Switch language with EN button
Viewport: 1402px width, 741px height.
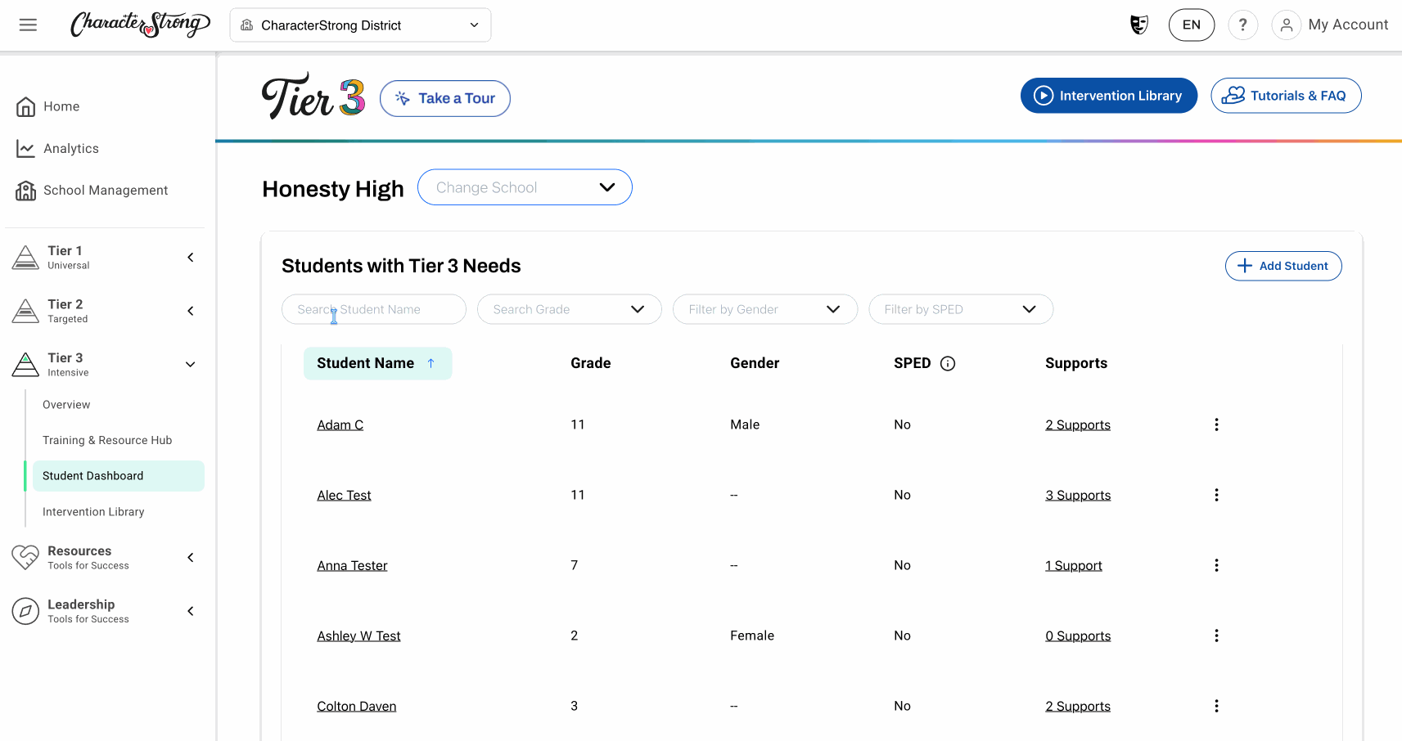click(1192, 25)
